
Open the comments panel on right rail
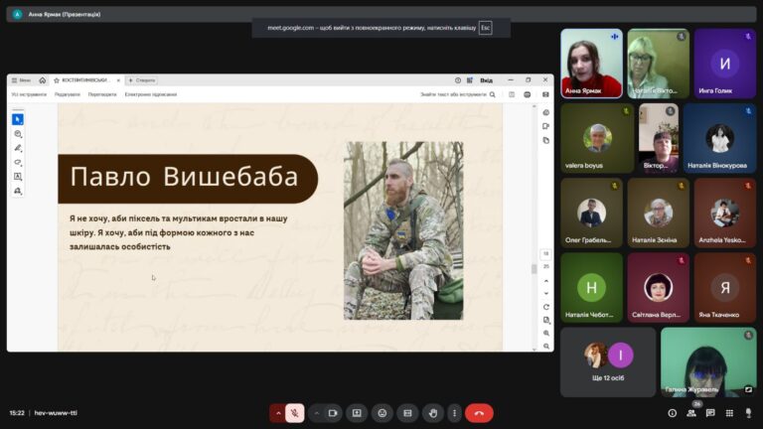pyautogui.click(x=546, y=126)
